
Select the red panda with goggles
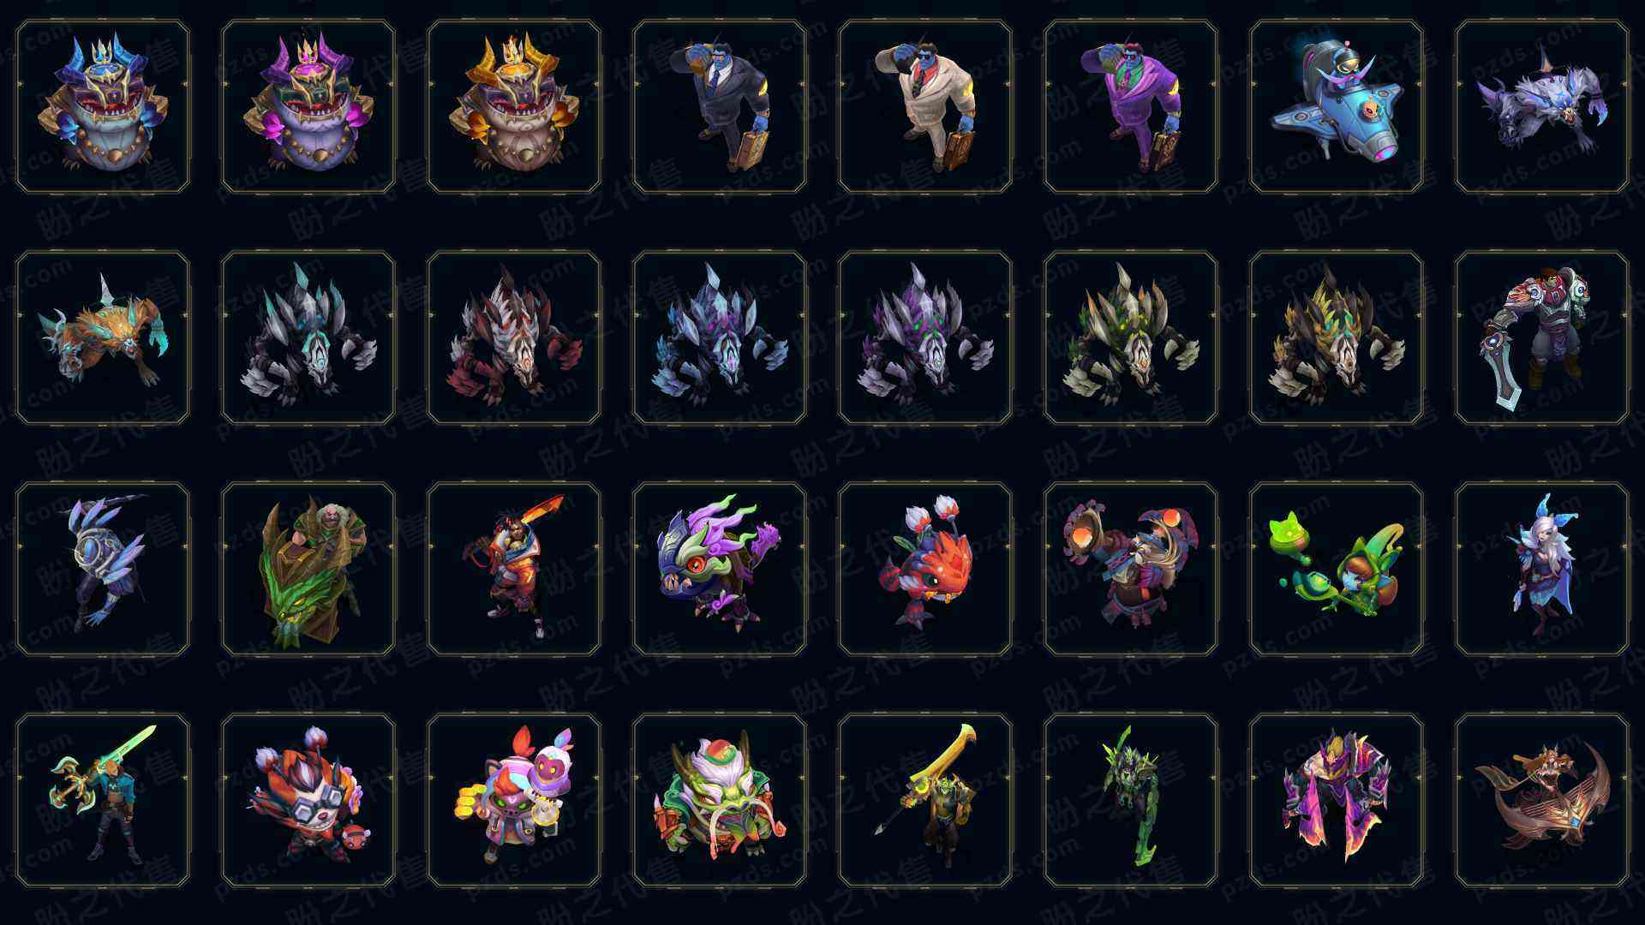click(x=308, y=800)
